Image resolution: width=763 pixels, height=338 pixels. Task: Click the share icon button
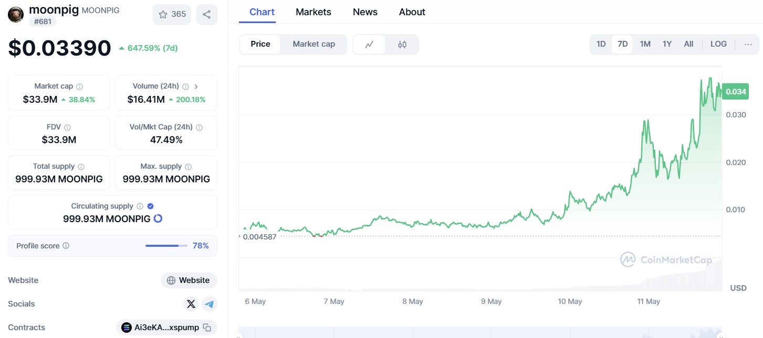(207, 14)
